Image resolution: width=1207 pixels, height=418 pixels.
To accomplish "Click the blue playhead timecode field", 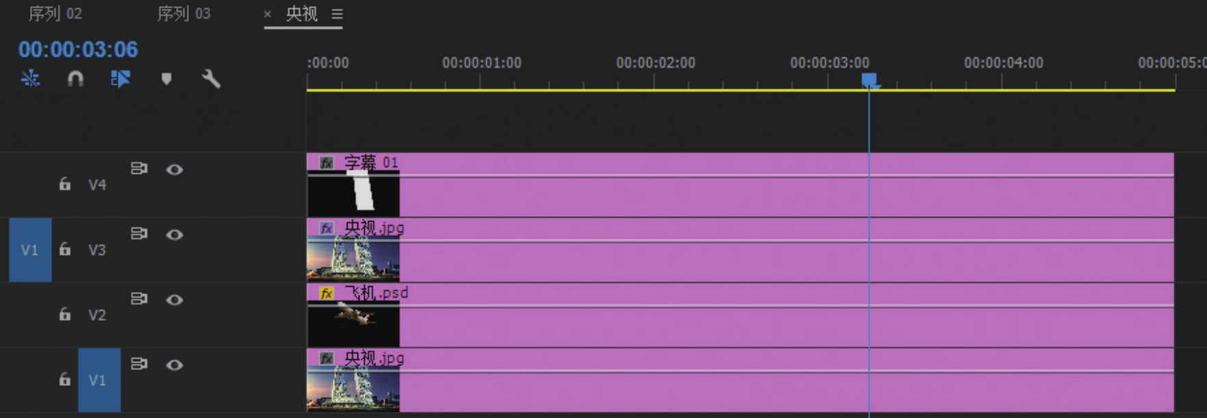I will 78,49.
